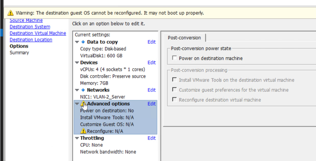
Task: Click Edit next to Devices
Action: tap(151, 62)
